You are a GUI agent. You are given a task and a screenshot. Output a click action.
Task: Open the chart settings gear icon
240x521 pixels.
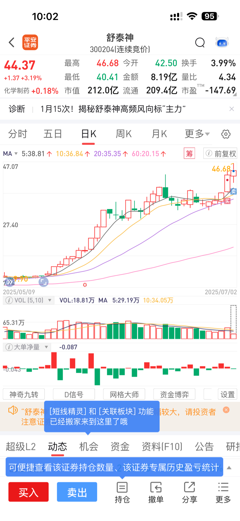[226, 134]
